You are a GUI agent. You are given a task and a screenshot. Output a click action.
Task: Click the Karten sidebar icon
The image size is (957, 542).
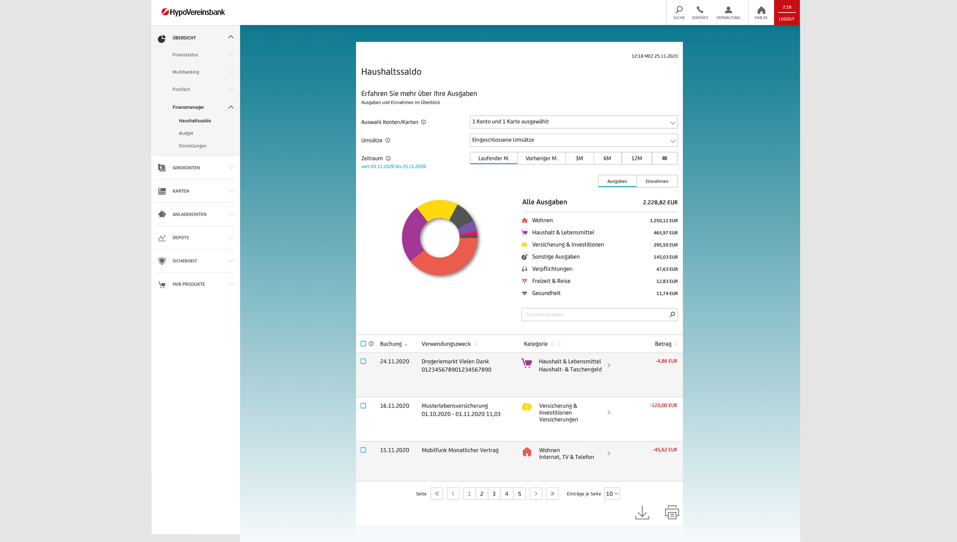pos(162,191)
